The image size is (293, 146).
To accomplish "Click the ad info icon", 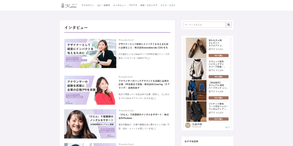I will (226, 127).
